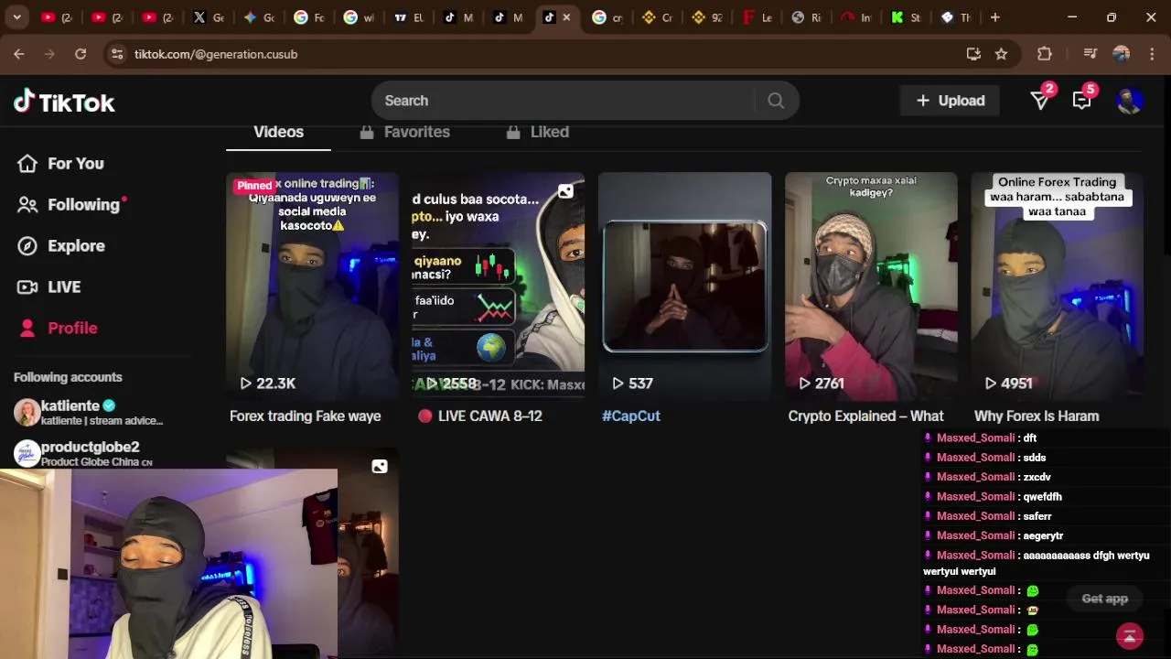Open the video thumbnail with 2558 plays

pos(499,286)
